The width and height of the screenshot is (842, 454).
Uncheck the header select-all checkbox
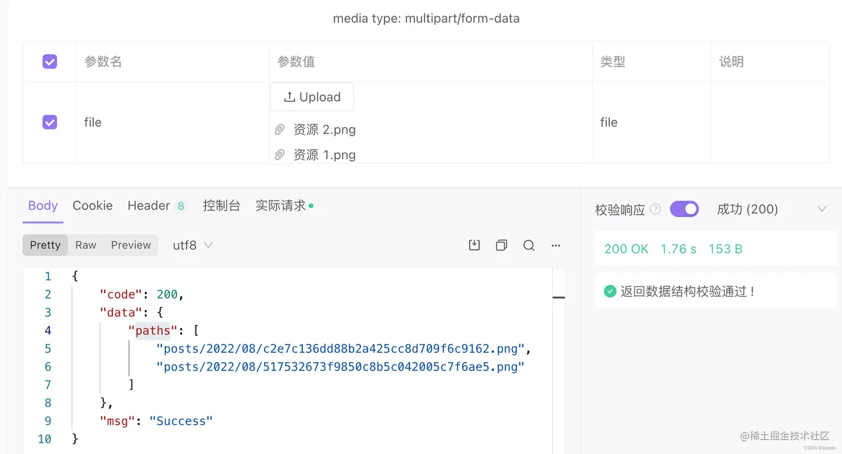click(50, 61)
